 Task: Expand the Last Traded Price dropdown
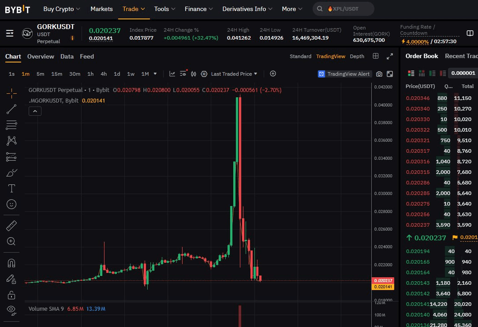(234, 74)
